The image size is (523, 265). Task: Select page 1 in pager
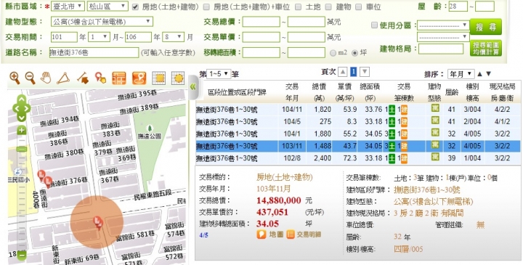click(354, 72)
